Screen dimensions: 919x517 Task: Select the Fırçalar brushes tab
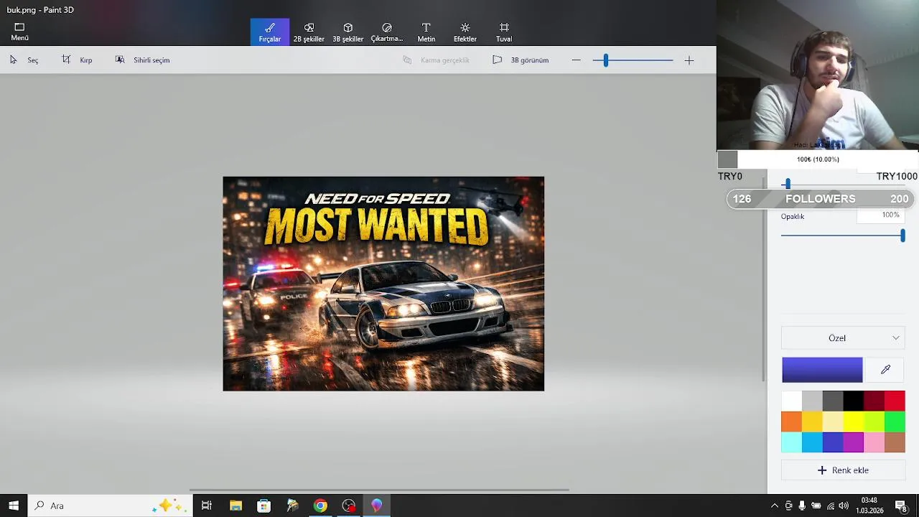click(270, 32)
